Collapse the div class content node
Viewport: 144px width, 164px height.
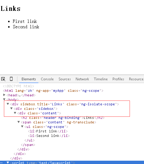(x=15, y=113)
